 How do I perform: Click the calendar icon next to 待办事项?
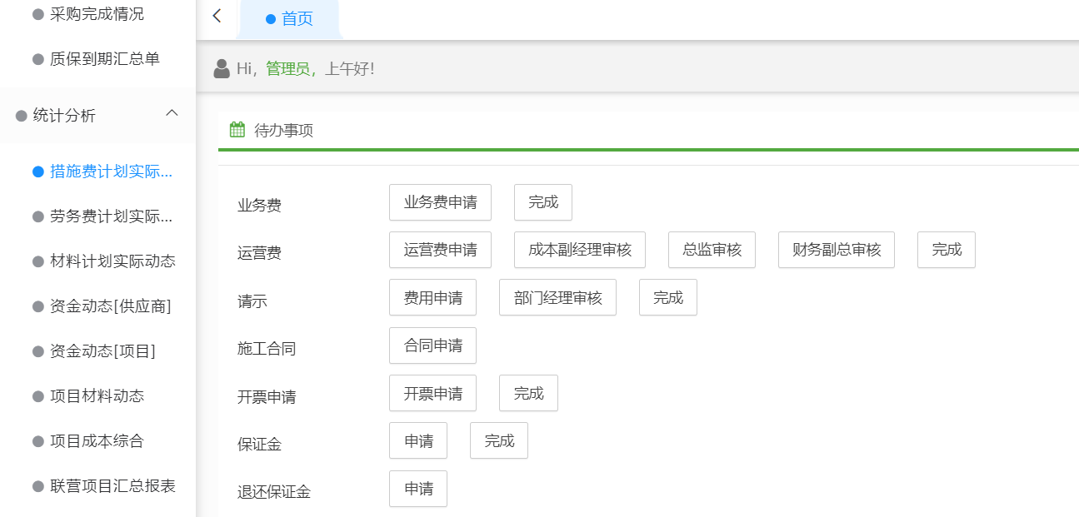tap(237, 130)
